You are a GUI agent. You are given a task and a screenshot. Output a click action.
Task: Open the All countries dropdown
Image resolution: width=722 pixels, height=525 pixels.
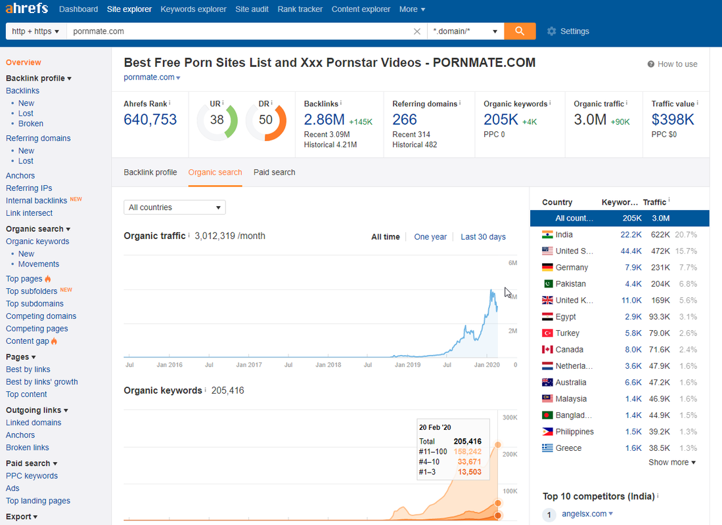pyautogui.click(x=175, y=207)
